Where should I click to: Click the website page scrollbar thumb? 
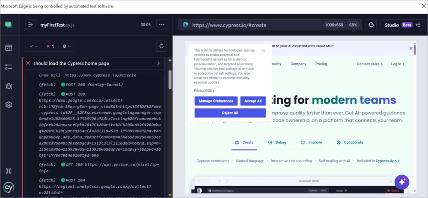[x=415, y=50]
